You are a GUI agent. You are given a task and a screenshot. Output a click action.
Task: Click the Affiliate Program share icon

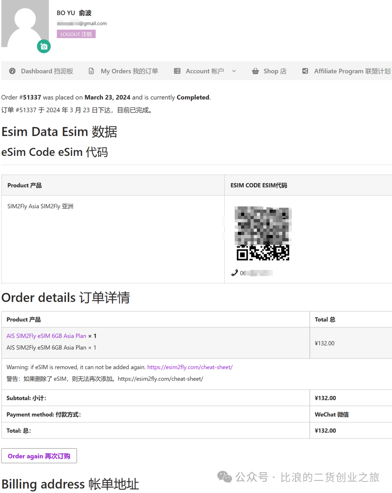click(x=305, y=71)
